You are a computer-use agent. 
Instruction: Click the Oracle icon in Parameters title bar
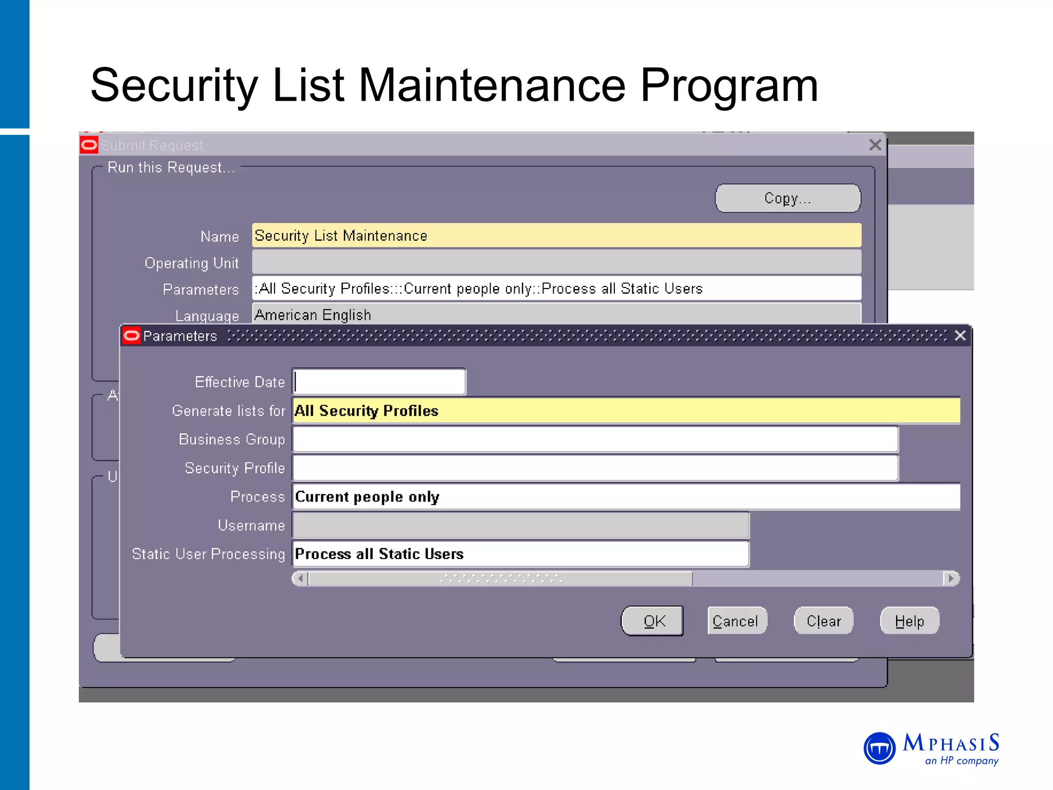[132, 336]
